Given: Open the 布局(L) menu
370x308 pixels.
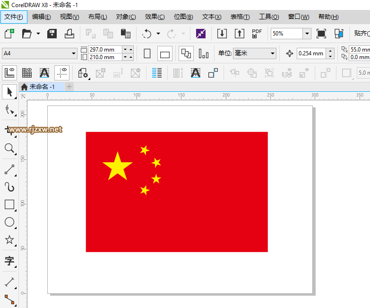Looking at the screenshot, I should point(97,17).
